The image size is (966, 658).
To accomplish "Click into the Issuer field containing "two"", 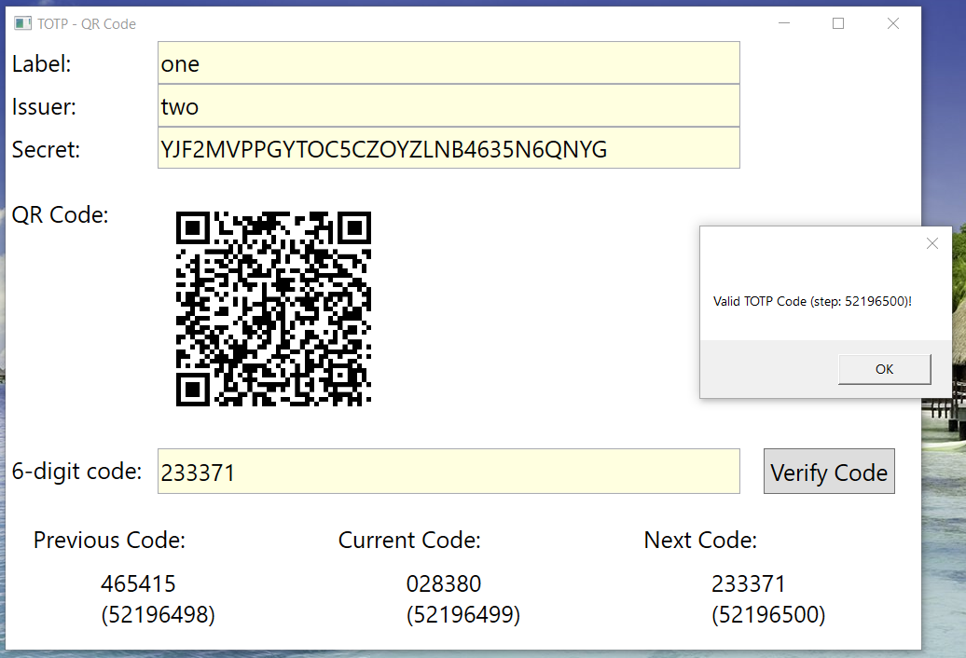I will click(448, 106).
